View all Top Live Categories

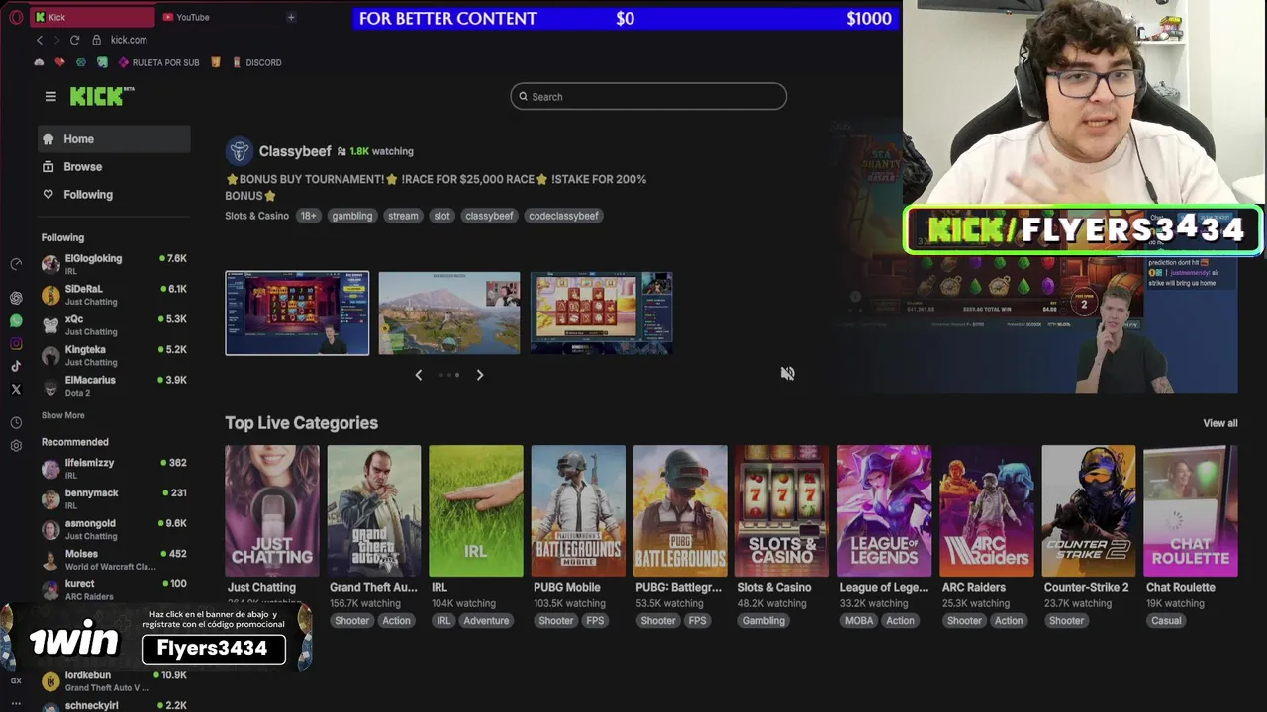click(x=1219, y=423)
